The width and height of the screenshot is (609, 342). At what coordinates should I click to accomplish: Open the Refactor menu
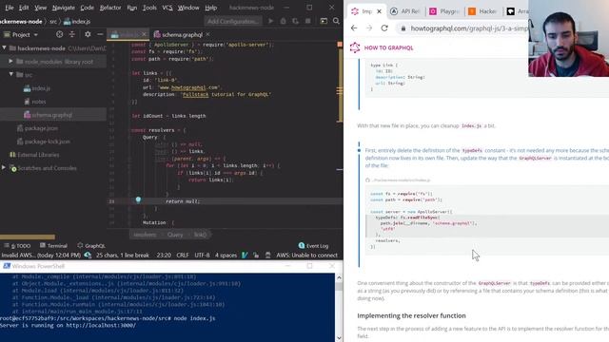(110, 8)
